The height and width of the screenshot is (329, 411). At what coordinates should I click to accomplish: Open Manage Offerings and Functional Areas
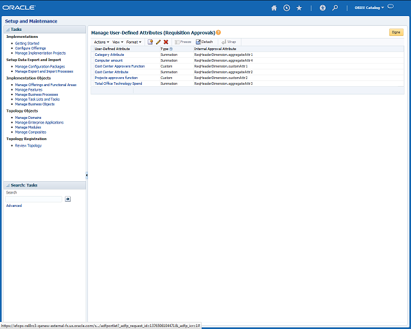pyautogui.click(x=46, y=85)
